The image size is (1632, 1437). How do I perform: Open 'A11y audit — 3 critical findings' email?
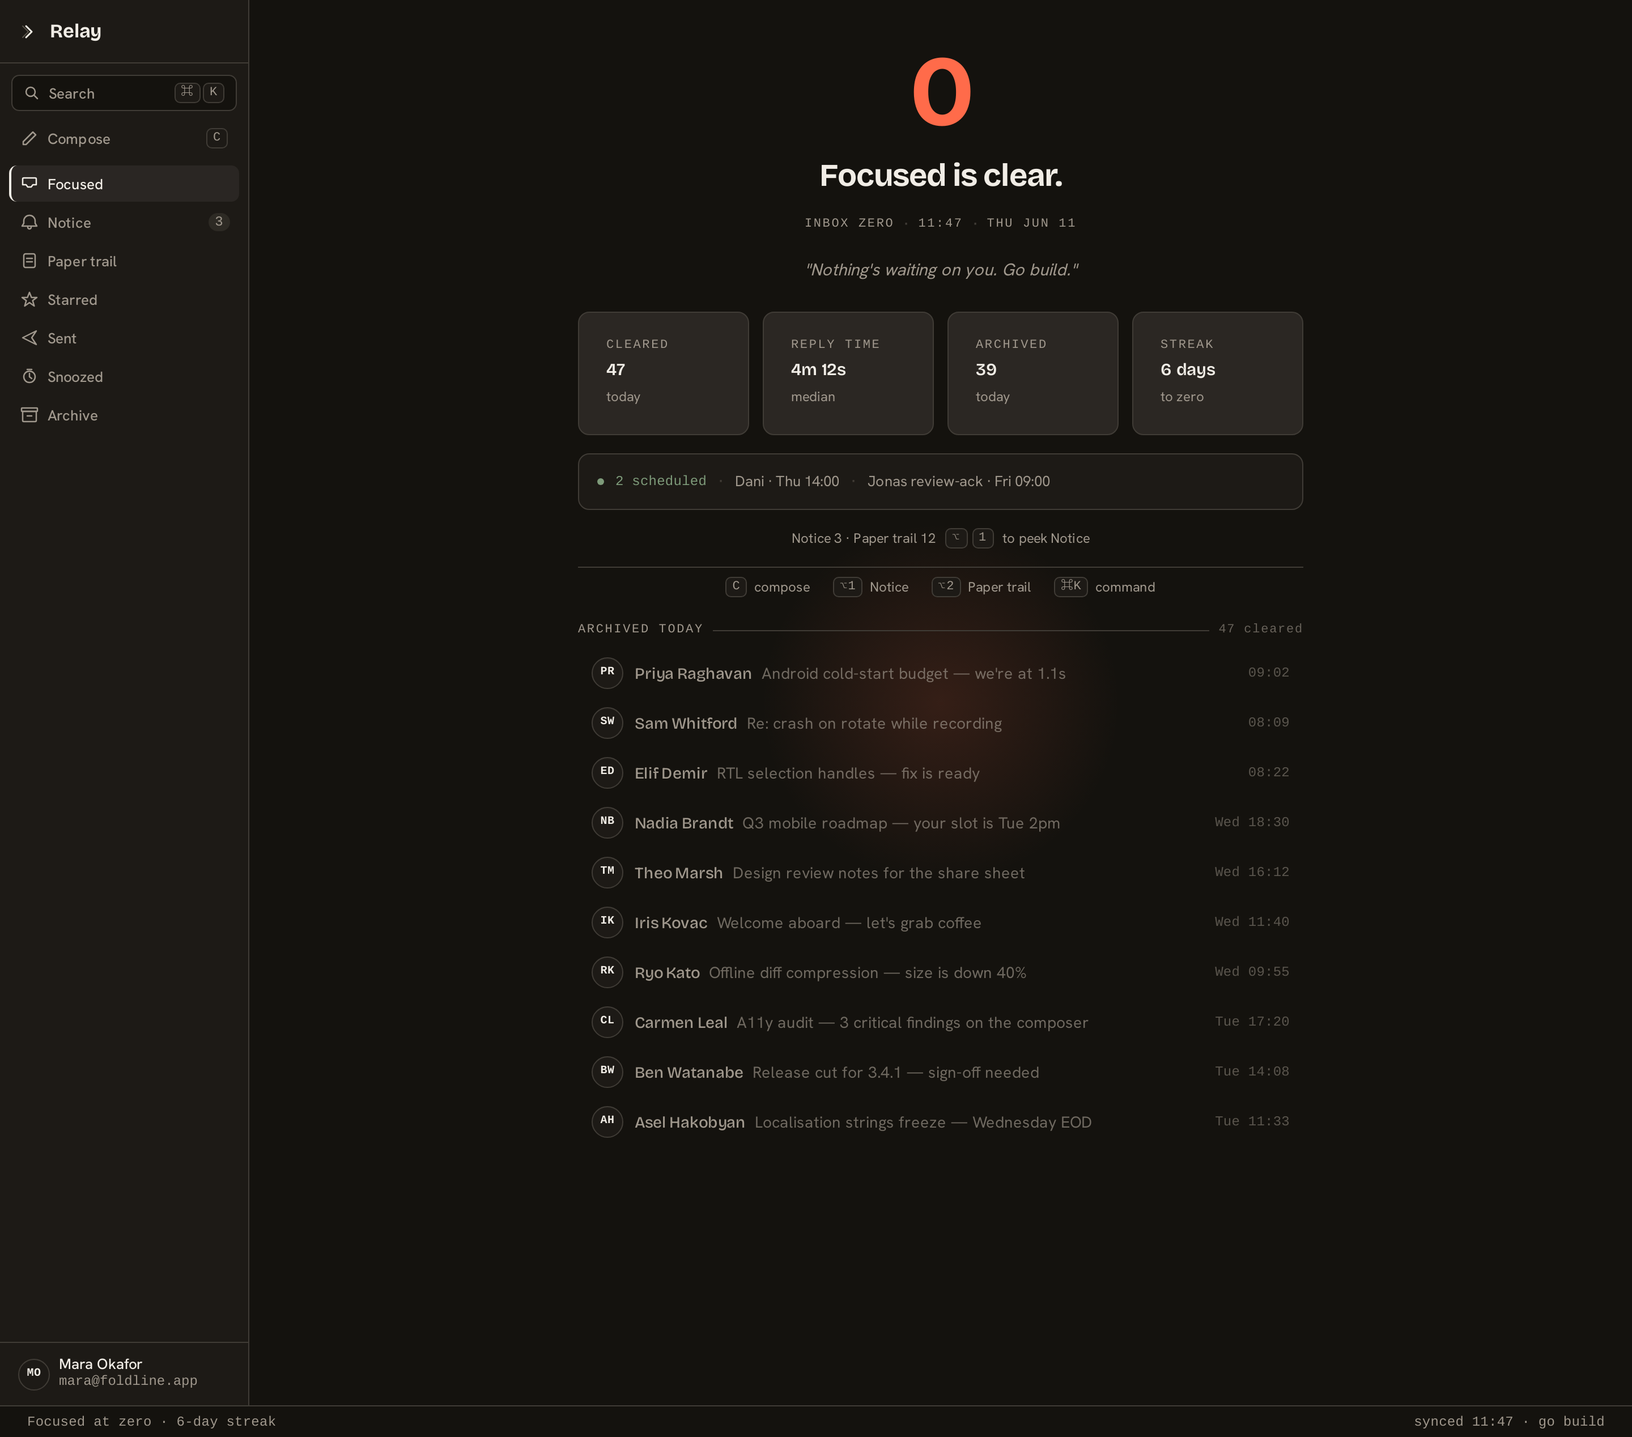click(x=912, y=1023)
